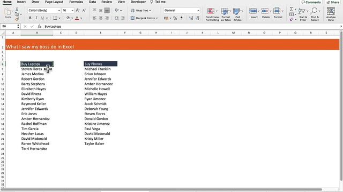Click the Accounting Number Format currency icon
343x192 pixels.
166,18
